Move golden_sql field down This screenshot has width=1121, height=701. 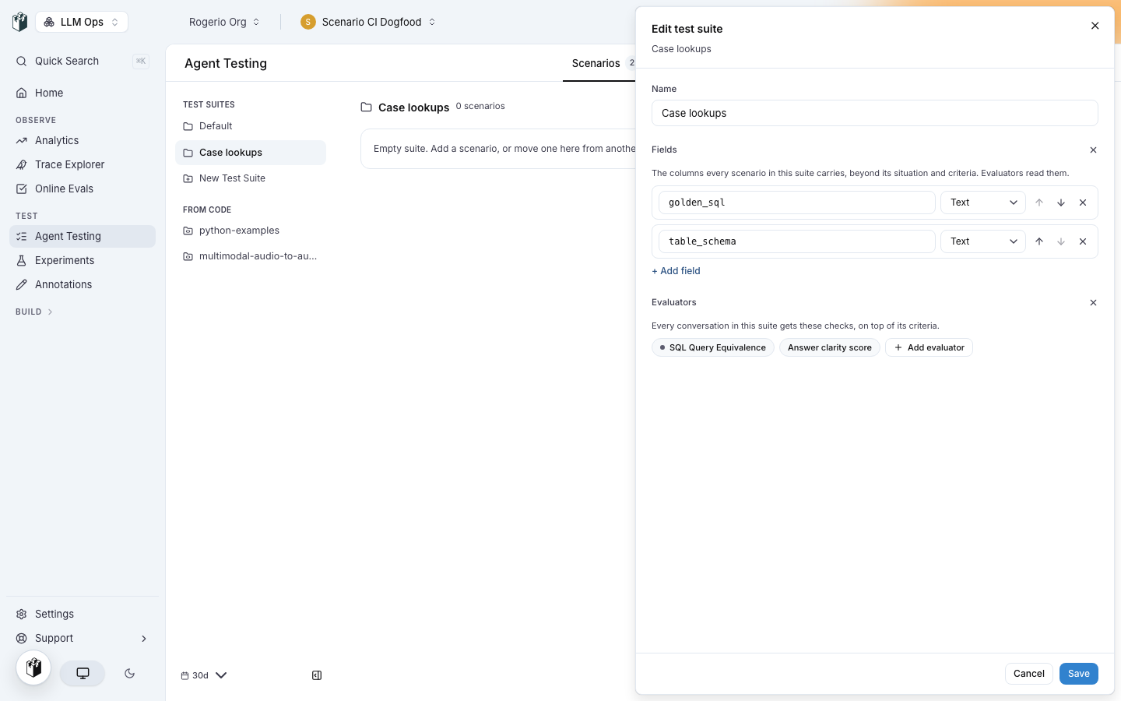1060,203
